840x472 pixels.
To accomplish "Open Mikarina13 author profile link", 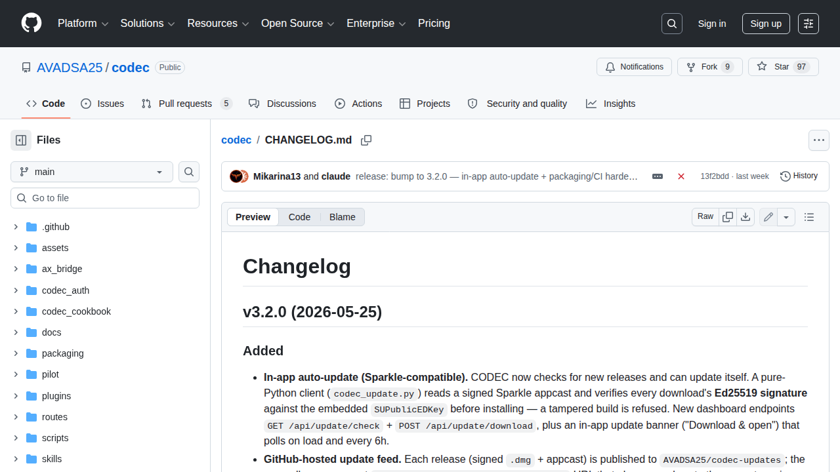I will (277, 176).
